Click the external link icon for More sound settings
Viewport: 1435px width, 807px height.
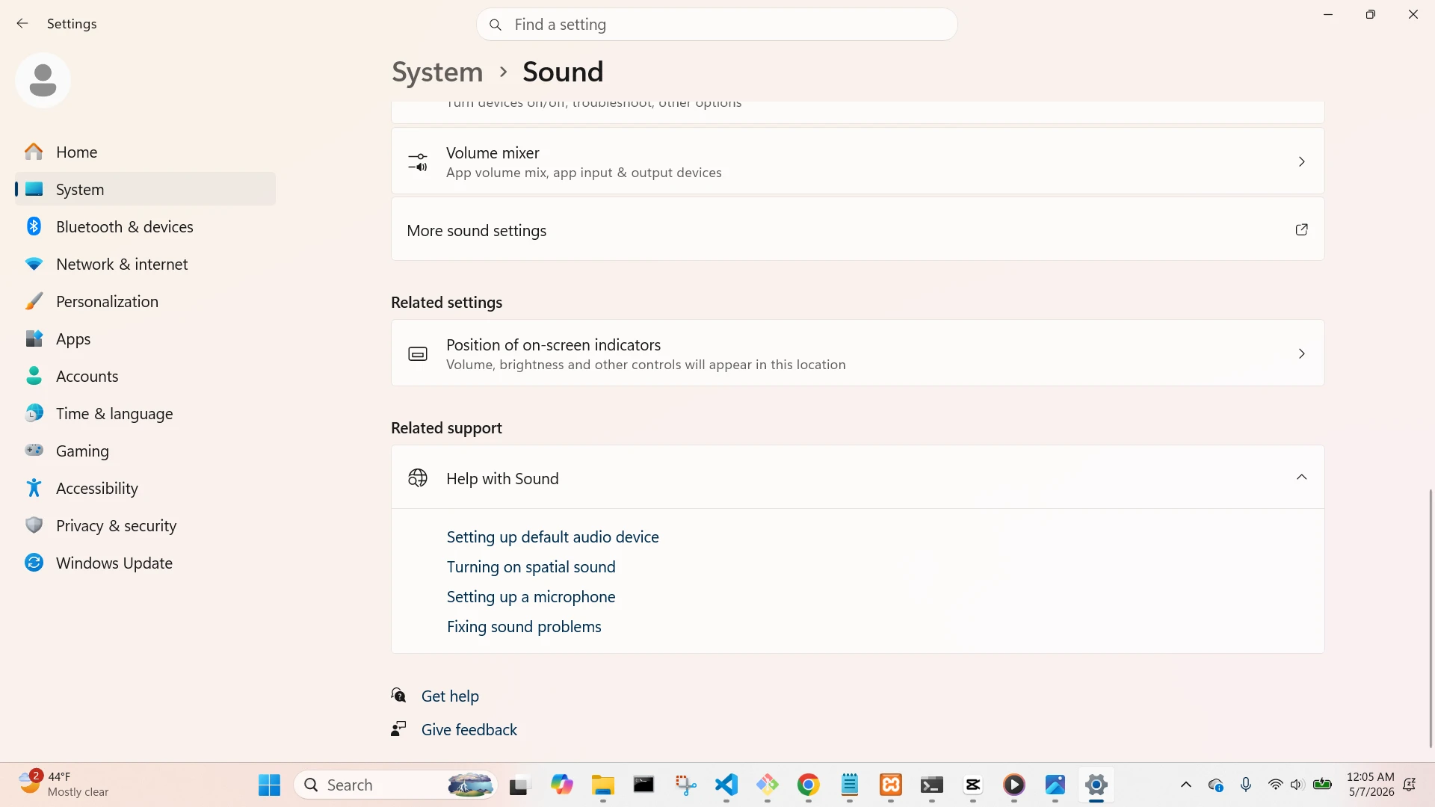pyautogui.click(x=1301, y=229)
